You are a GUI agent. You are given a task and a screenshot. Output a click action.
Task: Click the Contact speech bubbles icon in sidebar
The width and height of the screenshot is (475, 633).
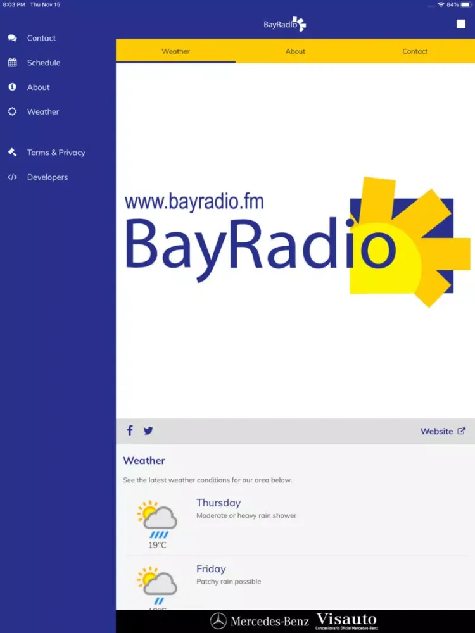(x=13, y=38)
